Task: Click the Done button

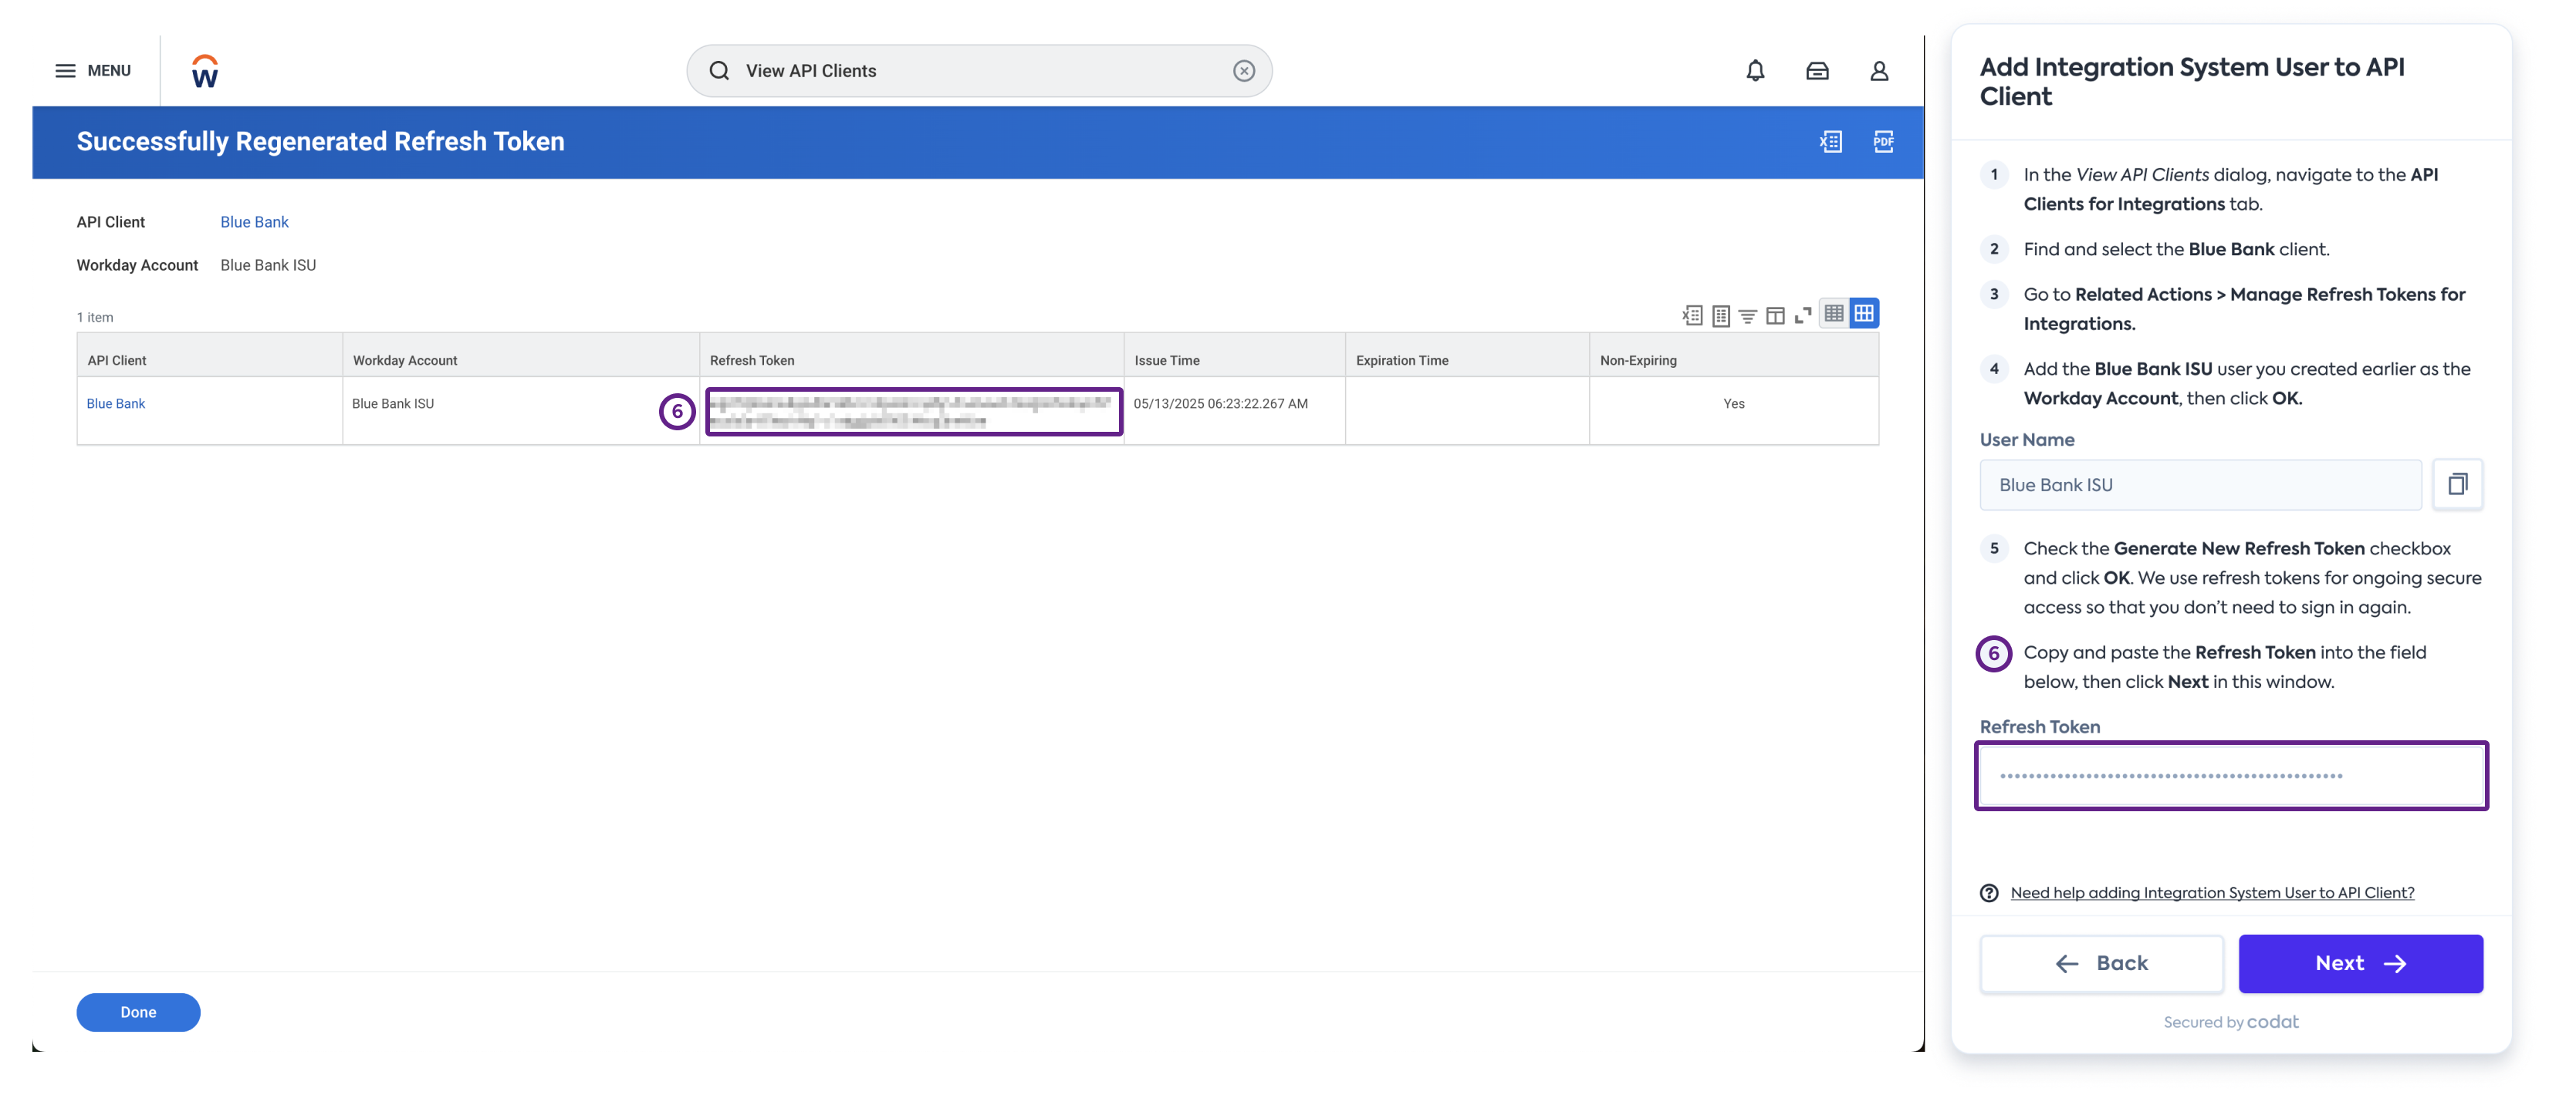Action: tap(138, 1012)
